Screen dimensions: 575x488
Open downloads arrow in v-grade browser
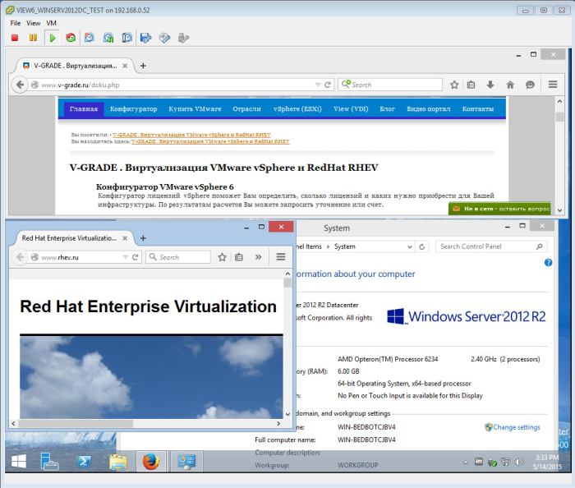coord(490,85)
